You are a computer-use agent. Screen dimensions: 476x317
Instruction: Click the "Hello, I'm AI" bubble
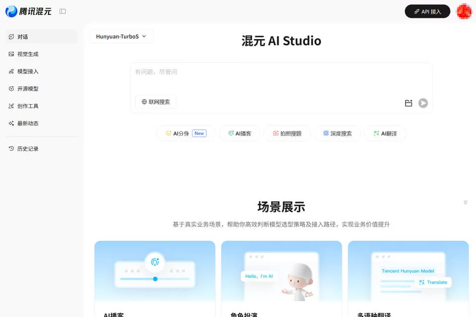(259, 276)
